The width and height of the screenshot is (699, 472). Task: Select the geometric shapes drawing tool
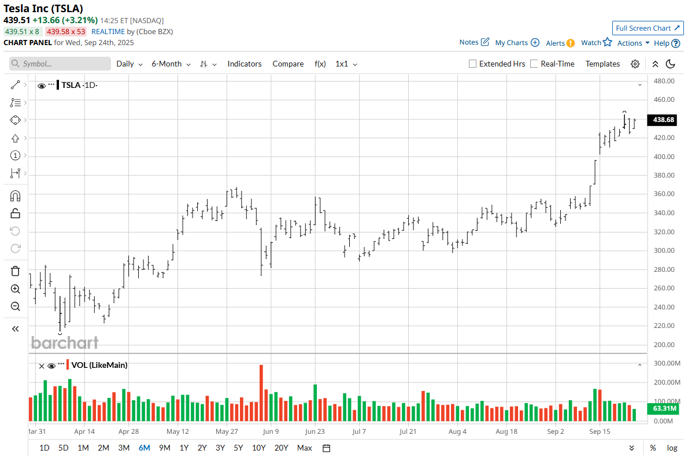[x=16, y=120]
